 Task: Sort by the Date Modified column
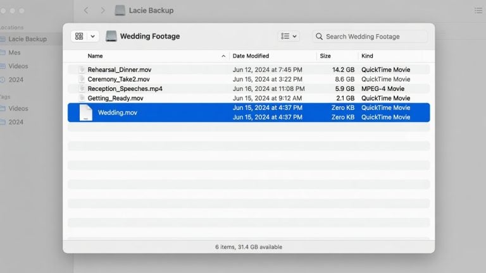251,56
